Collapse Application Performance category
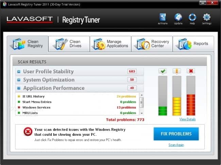This screenshot has height=165, width=221. click(x=19, y=88)
